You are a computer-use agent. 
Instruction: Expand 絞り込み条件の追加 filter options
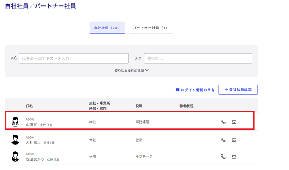131,71
